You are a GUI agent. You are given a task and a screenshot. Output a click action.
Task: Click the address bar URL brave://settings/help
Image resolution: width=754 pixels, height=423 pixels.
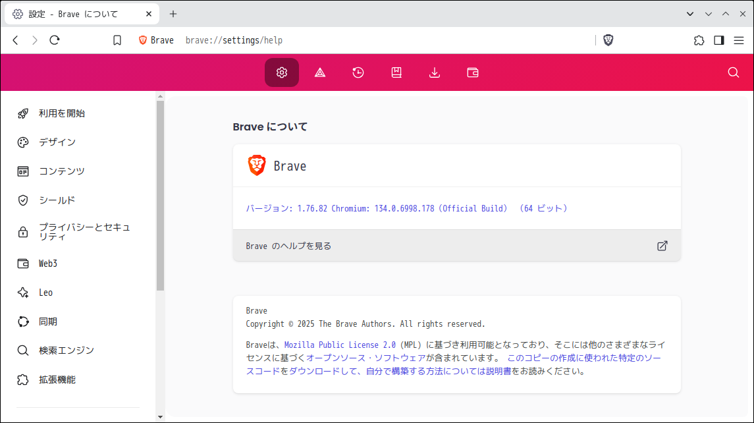point(234,40)
